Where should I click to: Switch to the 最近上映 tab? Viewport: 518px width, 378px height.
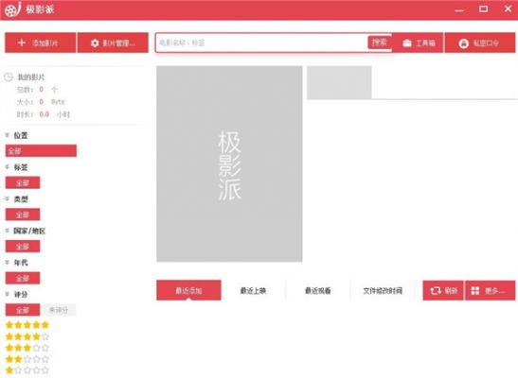point(253,291)
